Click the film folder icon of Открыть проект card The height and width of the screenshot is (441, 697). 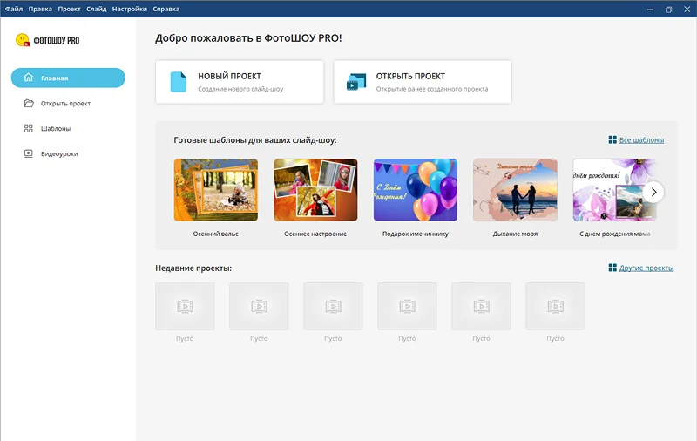(x=356, y=82)
